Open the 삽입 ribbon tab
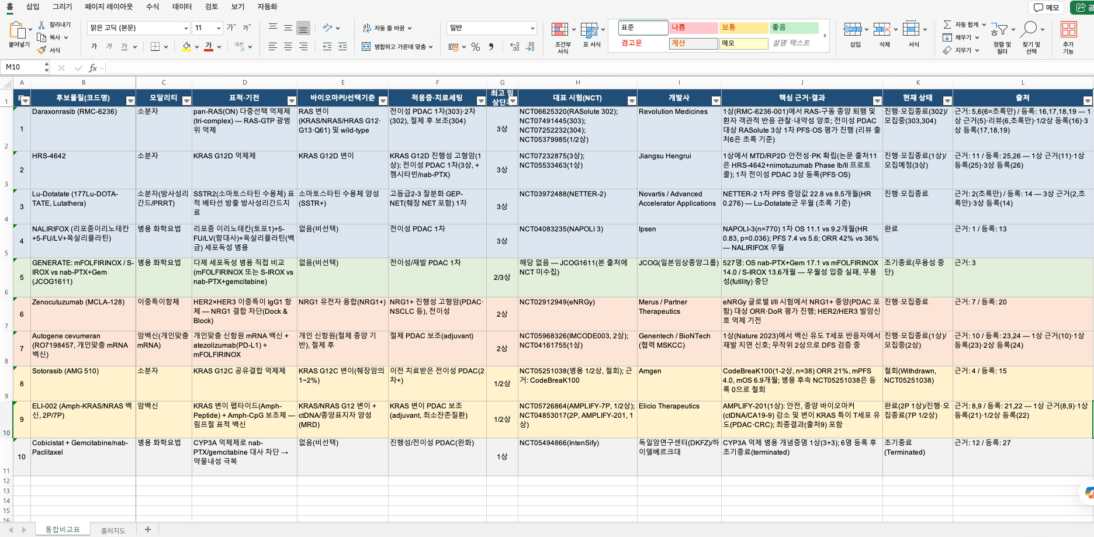This screenshot has width=1094, height=537. 33,6
